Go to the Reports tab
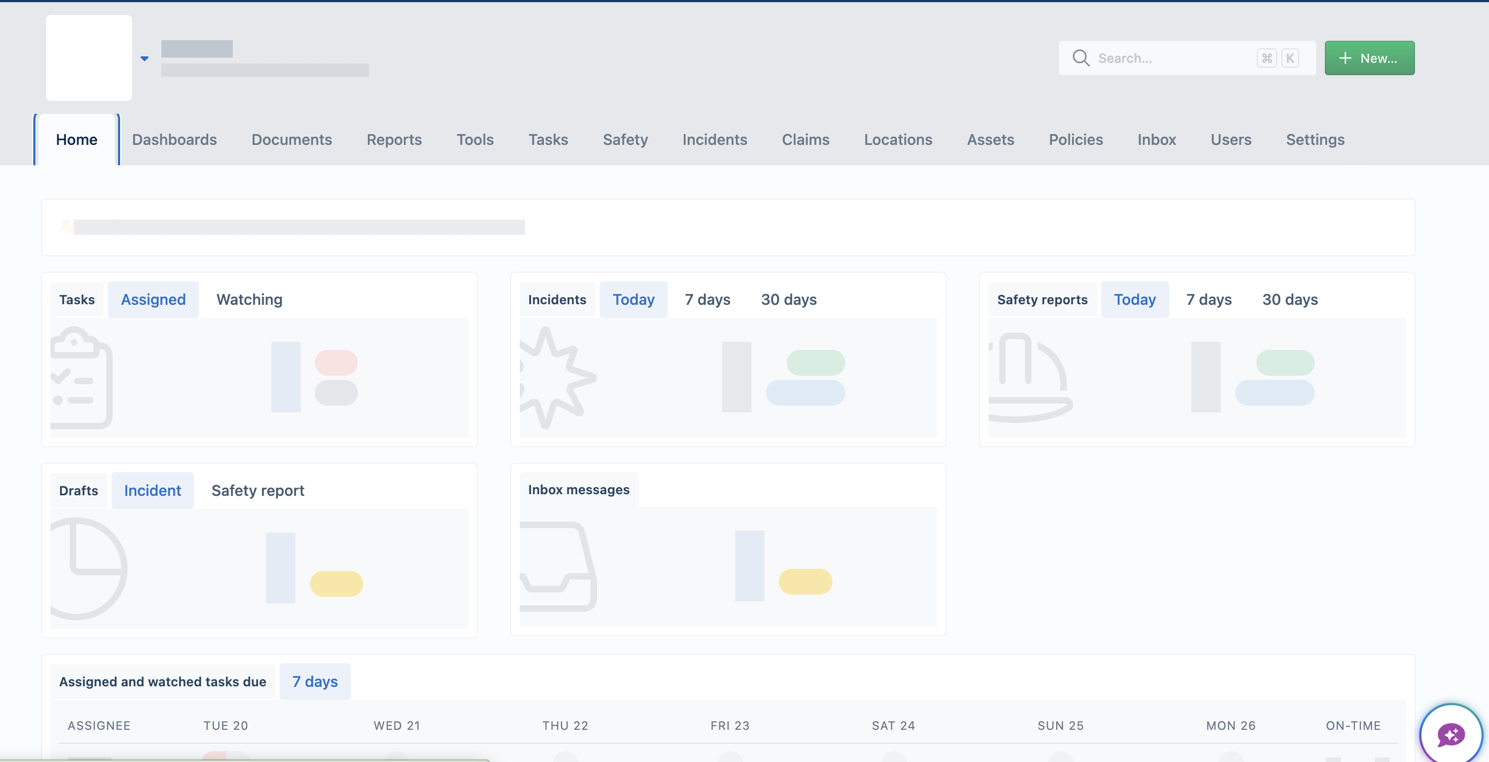The width and height of the screenshot is (1489, 762). 394,140
